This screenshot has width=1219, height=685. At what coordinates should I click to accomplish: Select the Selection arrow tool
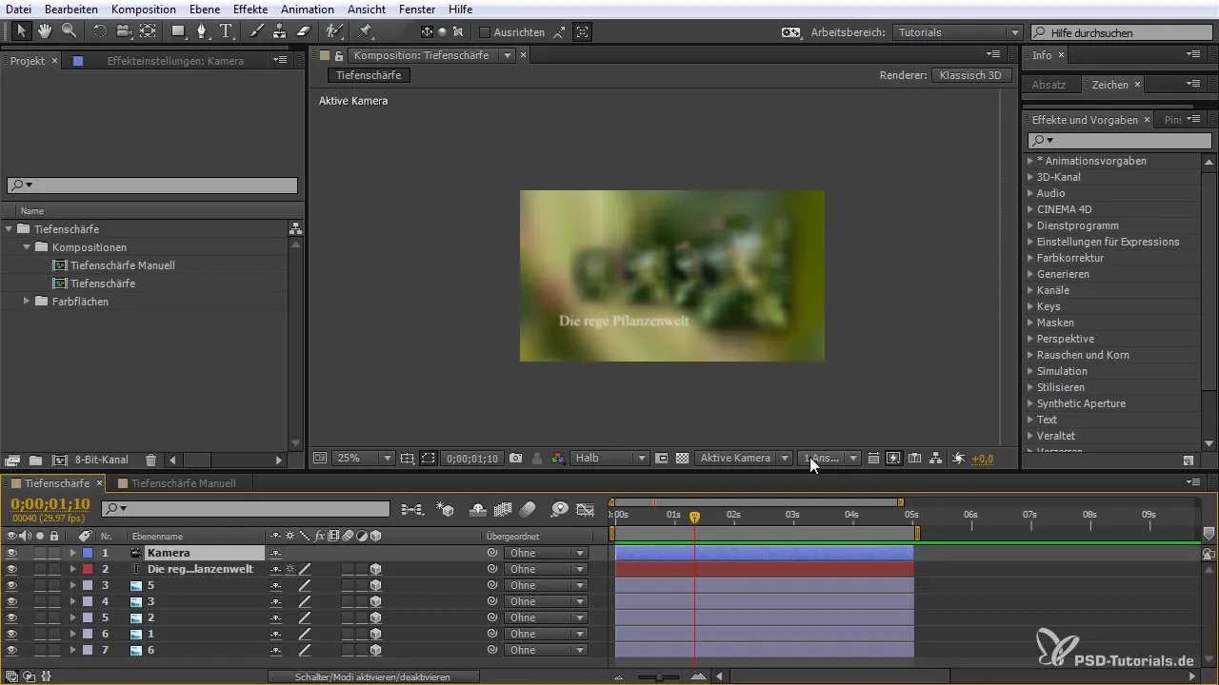coord(23,31)
